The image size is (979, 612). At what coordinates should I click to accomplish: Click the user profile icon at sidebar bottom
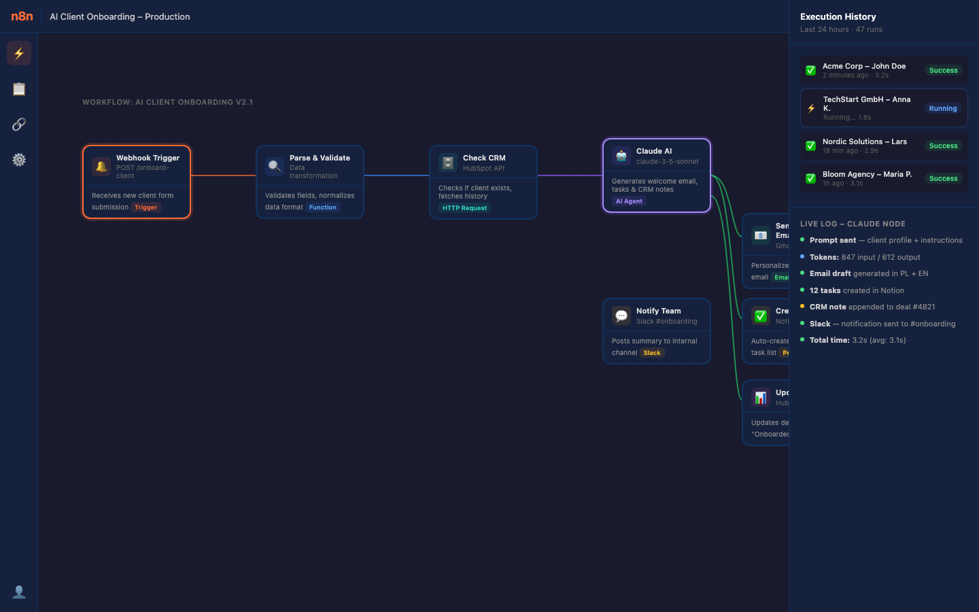tap(18, 592)
